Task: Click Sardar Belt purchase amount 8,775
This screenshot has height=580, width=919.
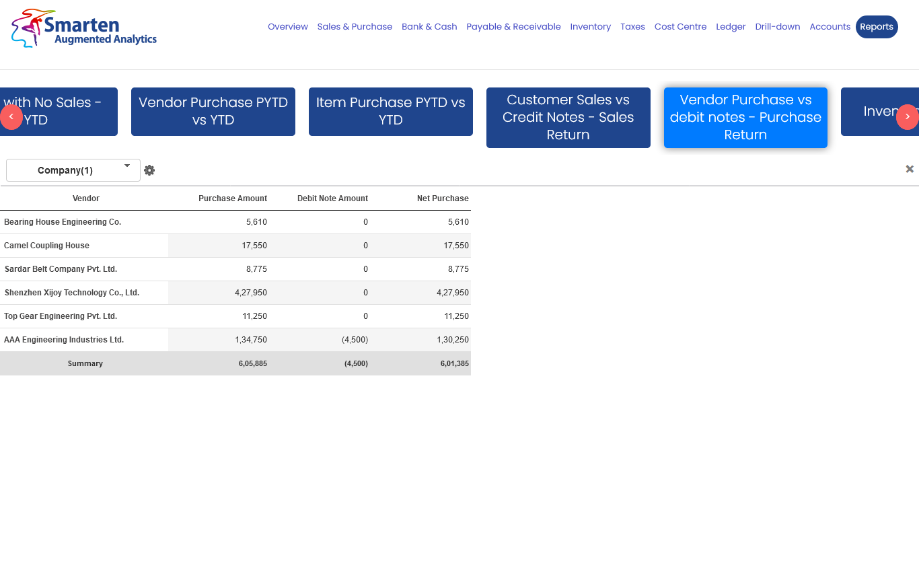Action: (256, 269)
